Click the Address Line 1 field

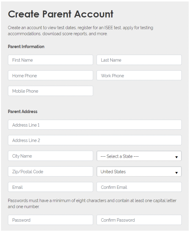95,124
